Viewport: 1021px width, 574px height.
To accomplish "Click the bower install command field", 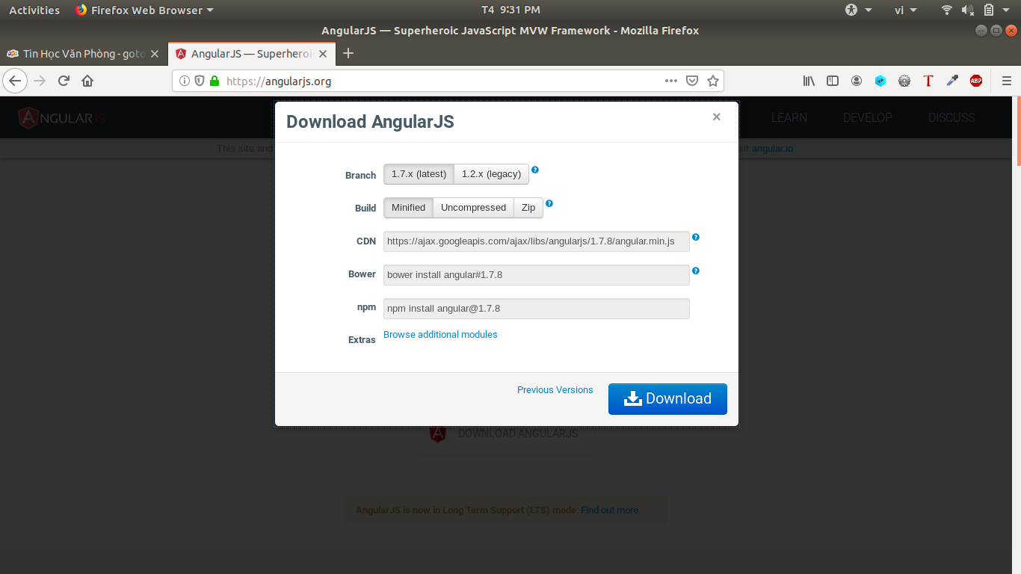I will click(536, 275).
